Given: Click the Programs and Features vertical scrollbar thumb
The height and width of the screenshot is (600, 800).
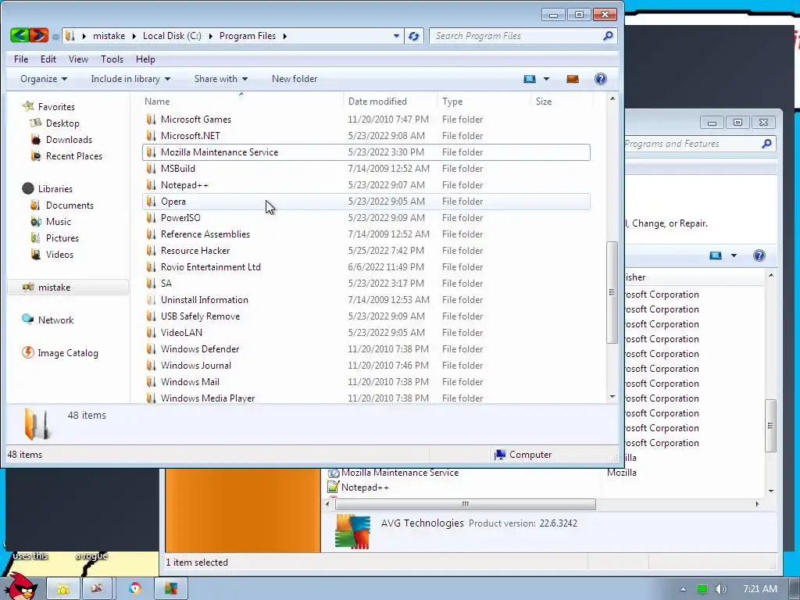Looking at the screenshot, I should [771, 426].
